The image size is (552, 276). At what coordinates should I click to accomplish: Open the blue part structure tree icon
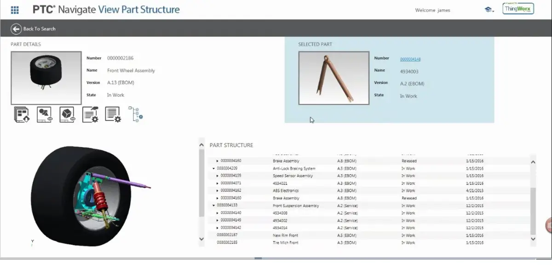click(x=136, y=115)
